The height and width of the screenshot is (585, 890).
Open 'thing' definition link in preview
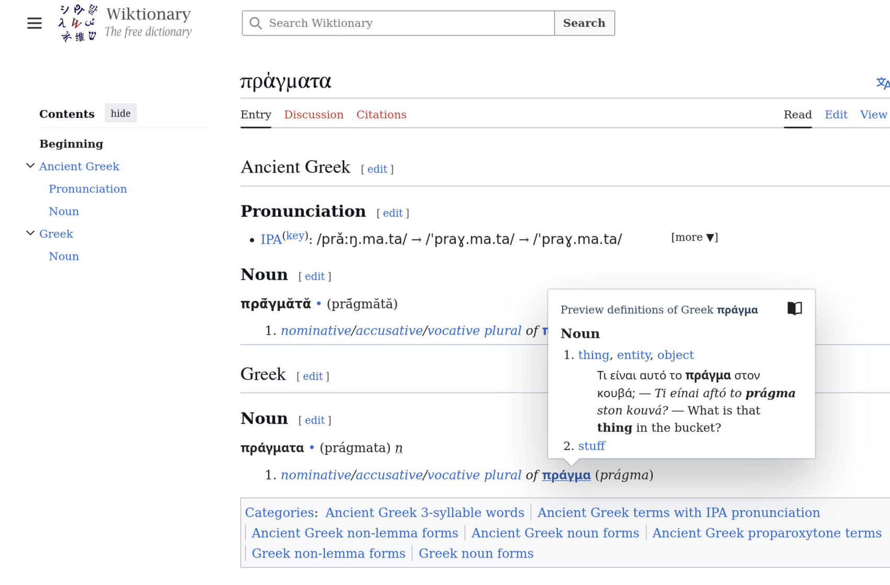point(594,355)
